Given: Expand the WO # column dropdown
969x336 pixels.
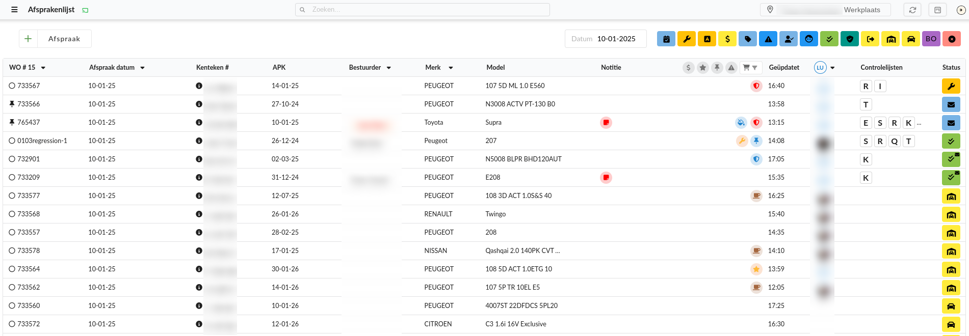Looking at the screenshot, I should pyautogui.click(x=43, y=68).
